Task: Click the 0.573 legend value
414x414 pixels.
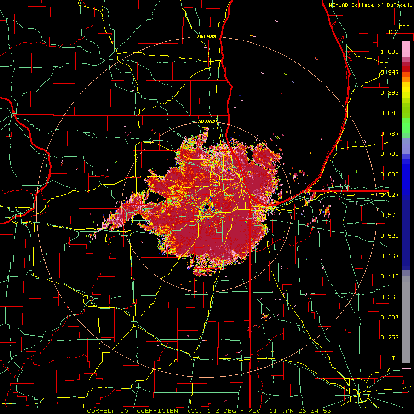Action: 390,215
